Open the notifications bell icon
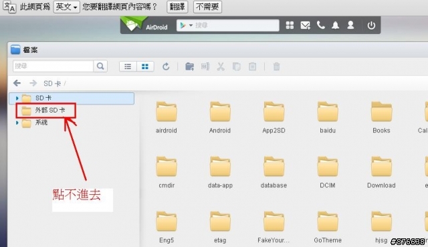The width and height of the screenshot is (428, 247). pos(336,25)
